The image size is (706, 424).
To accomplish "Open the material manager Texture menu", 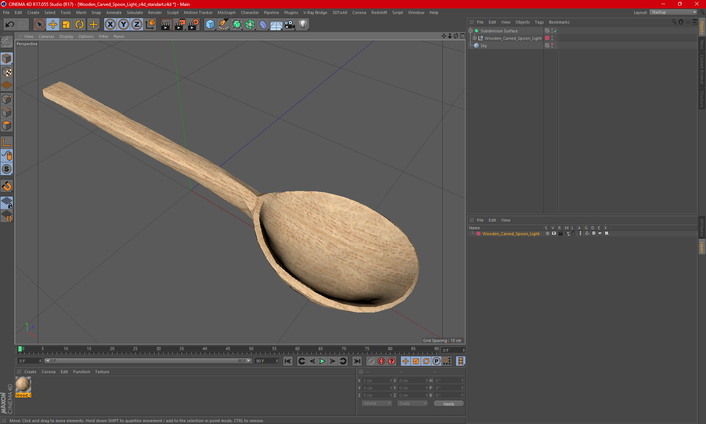I will click(x=102, y=372).
